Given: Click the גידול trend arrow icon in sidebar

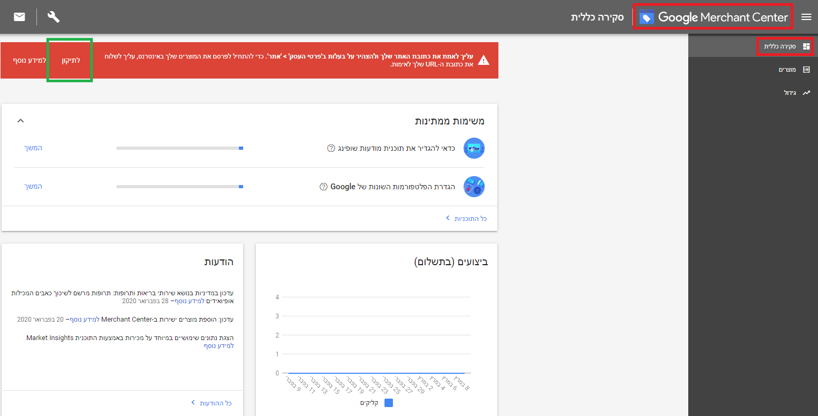Looking at the screenshot, I should point(806,93).
